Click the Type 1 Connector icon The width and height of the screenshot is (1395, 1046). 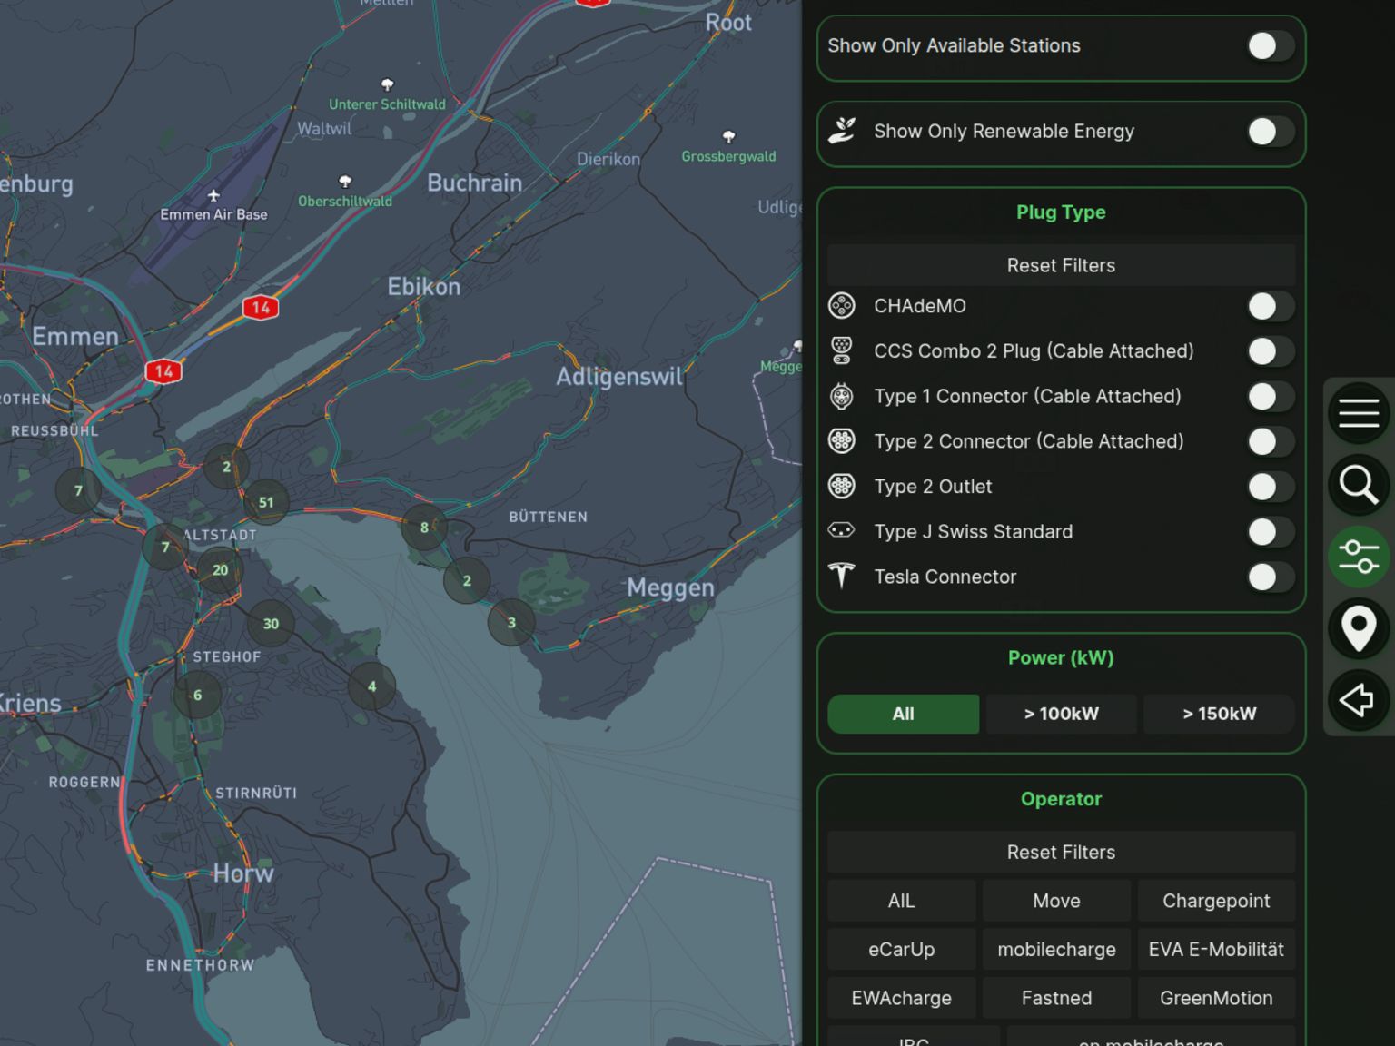842,397
